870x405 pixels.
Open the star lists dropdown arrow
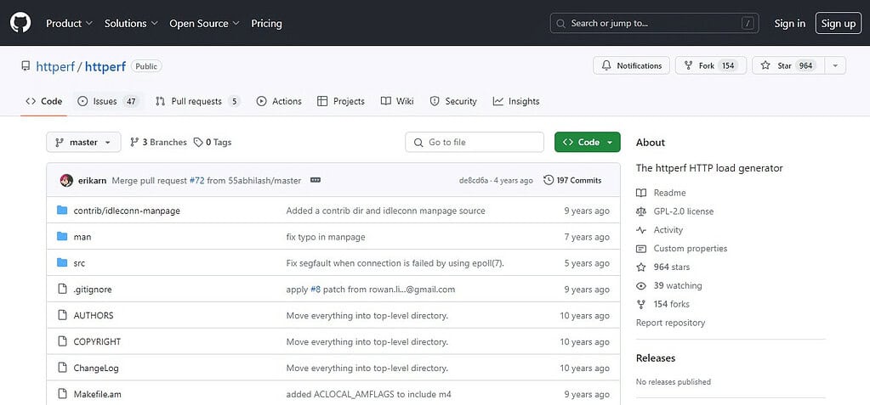[x=835, y=65]
